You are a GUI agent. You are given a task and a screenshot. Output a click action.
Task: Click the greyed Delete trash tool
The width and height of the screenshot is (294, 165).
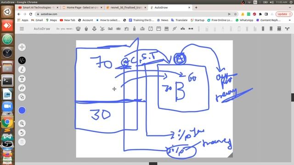tap(22, 142)
